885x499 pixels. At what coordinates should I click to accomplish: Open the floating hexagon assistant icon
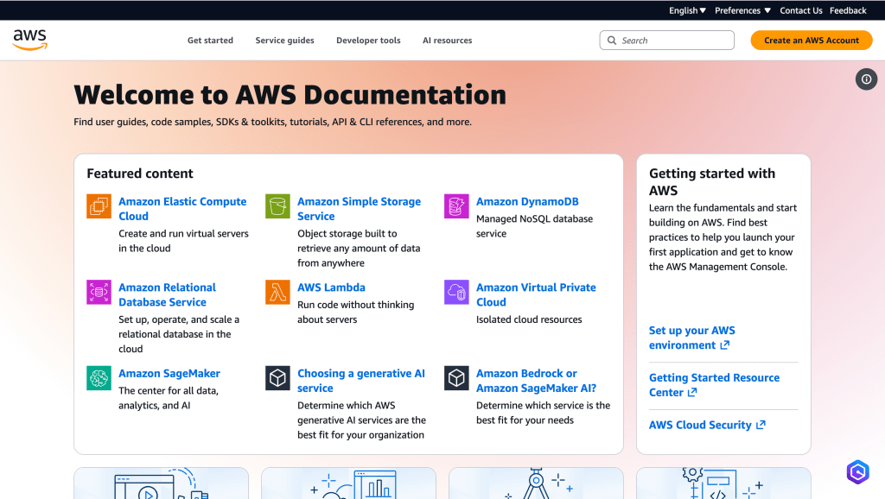pyautogui.click(x=857, y=471)
